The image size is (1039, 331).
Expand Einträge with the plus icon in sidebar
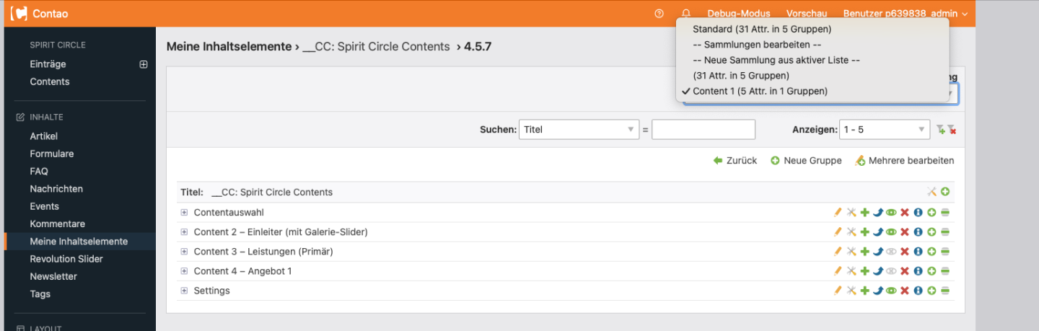pyautogui.click(x=144, y=64)
